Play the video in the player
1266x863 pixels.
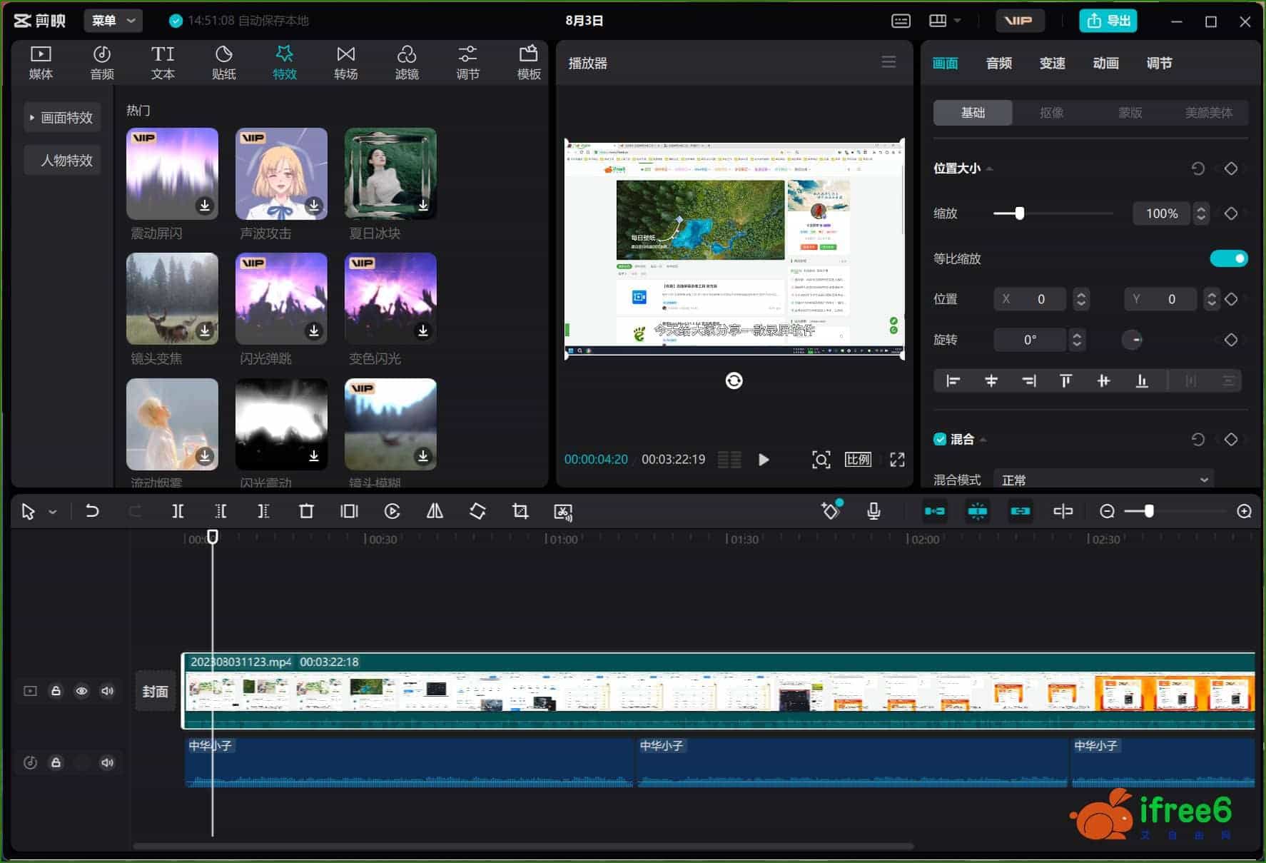pyautogui.click(x=764, y=460)
